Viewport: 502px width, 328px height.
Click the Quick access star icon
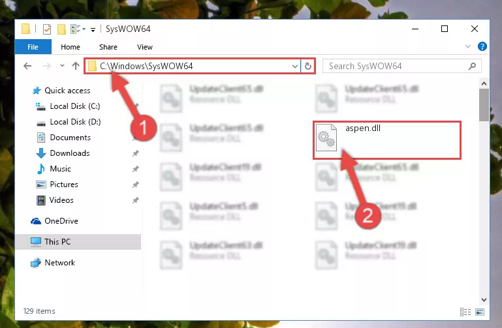pos(37,91)
